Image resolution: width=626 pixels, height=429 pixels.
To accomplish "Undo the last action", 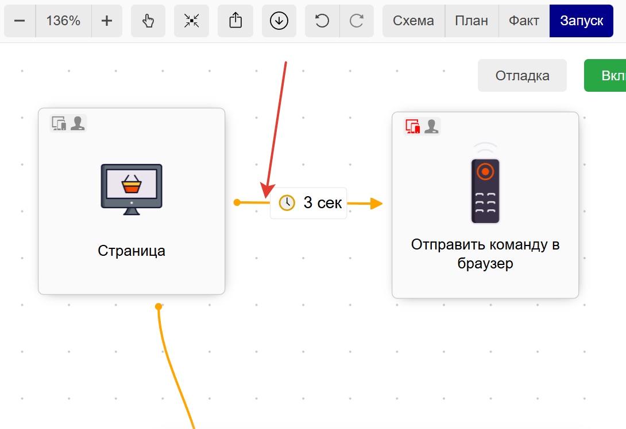I will click(322, 21).
